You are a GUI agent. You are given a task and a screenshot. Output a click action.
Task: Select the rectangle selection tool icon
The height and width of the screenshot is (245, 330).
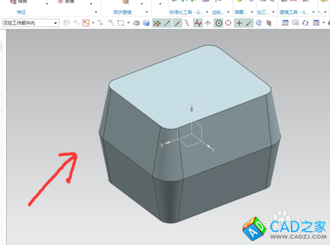[x=121, y=23]
